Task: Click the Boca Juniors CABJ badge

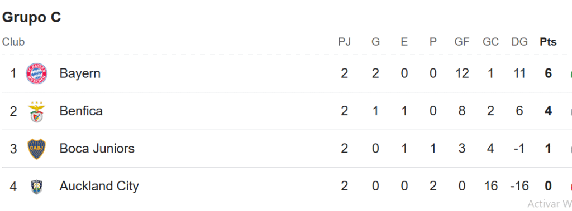Action: pos(36,149)
